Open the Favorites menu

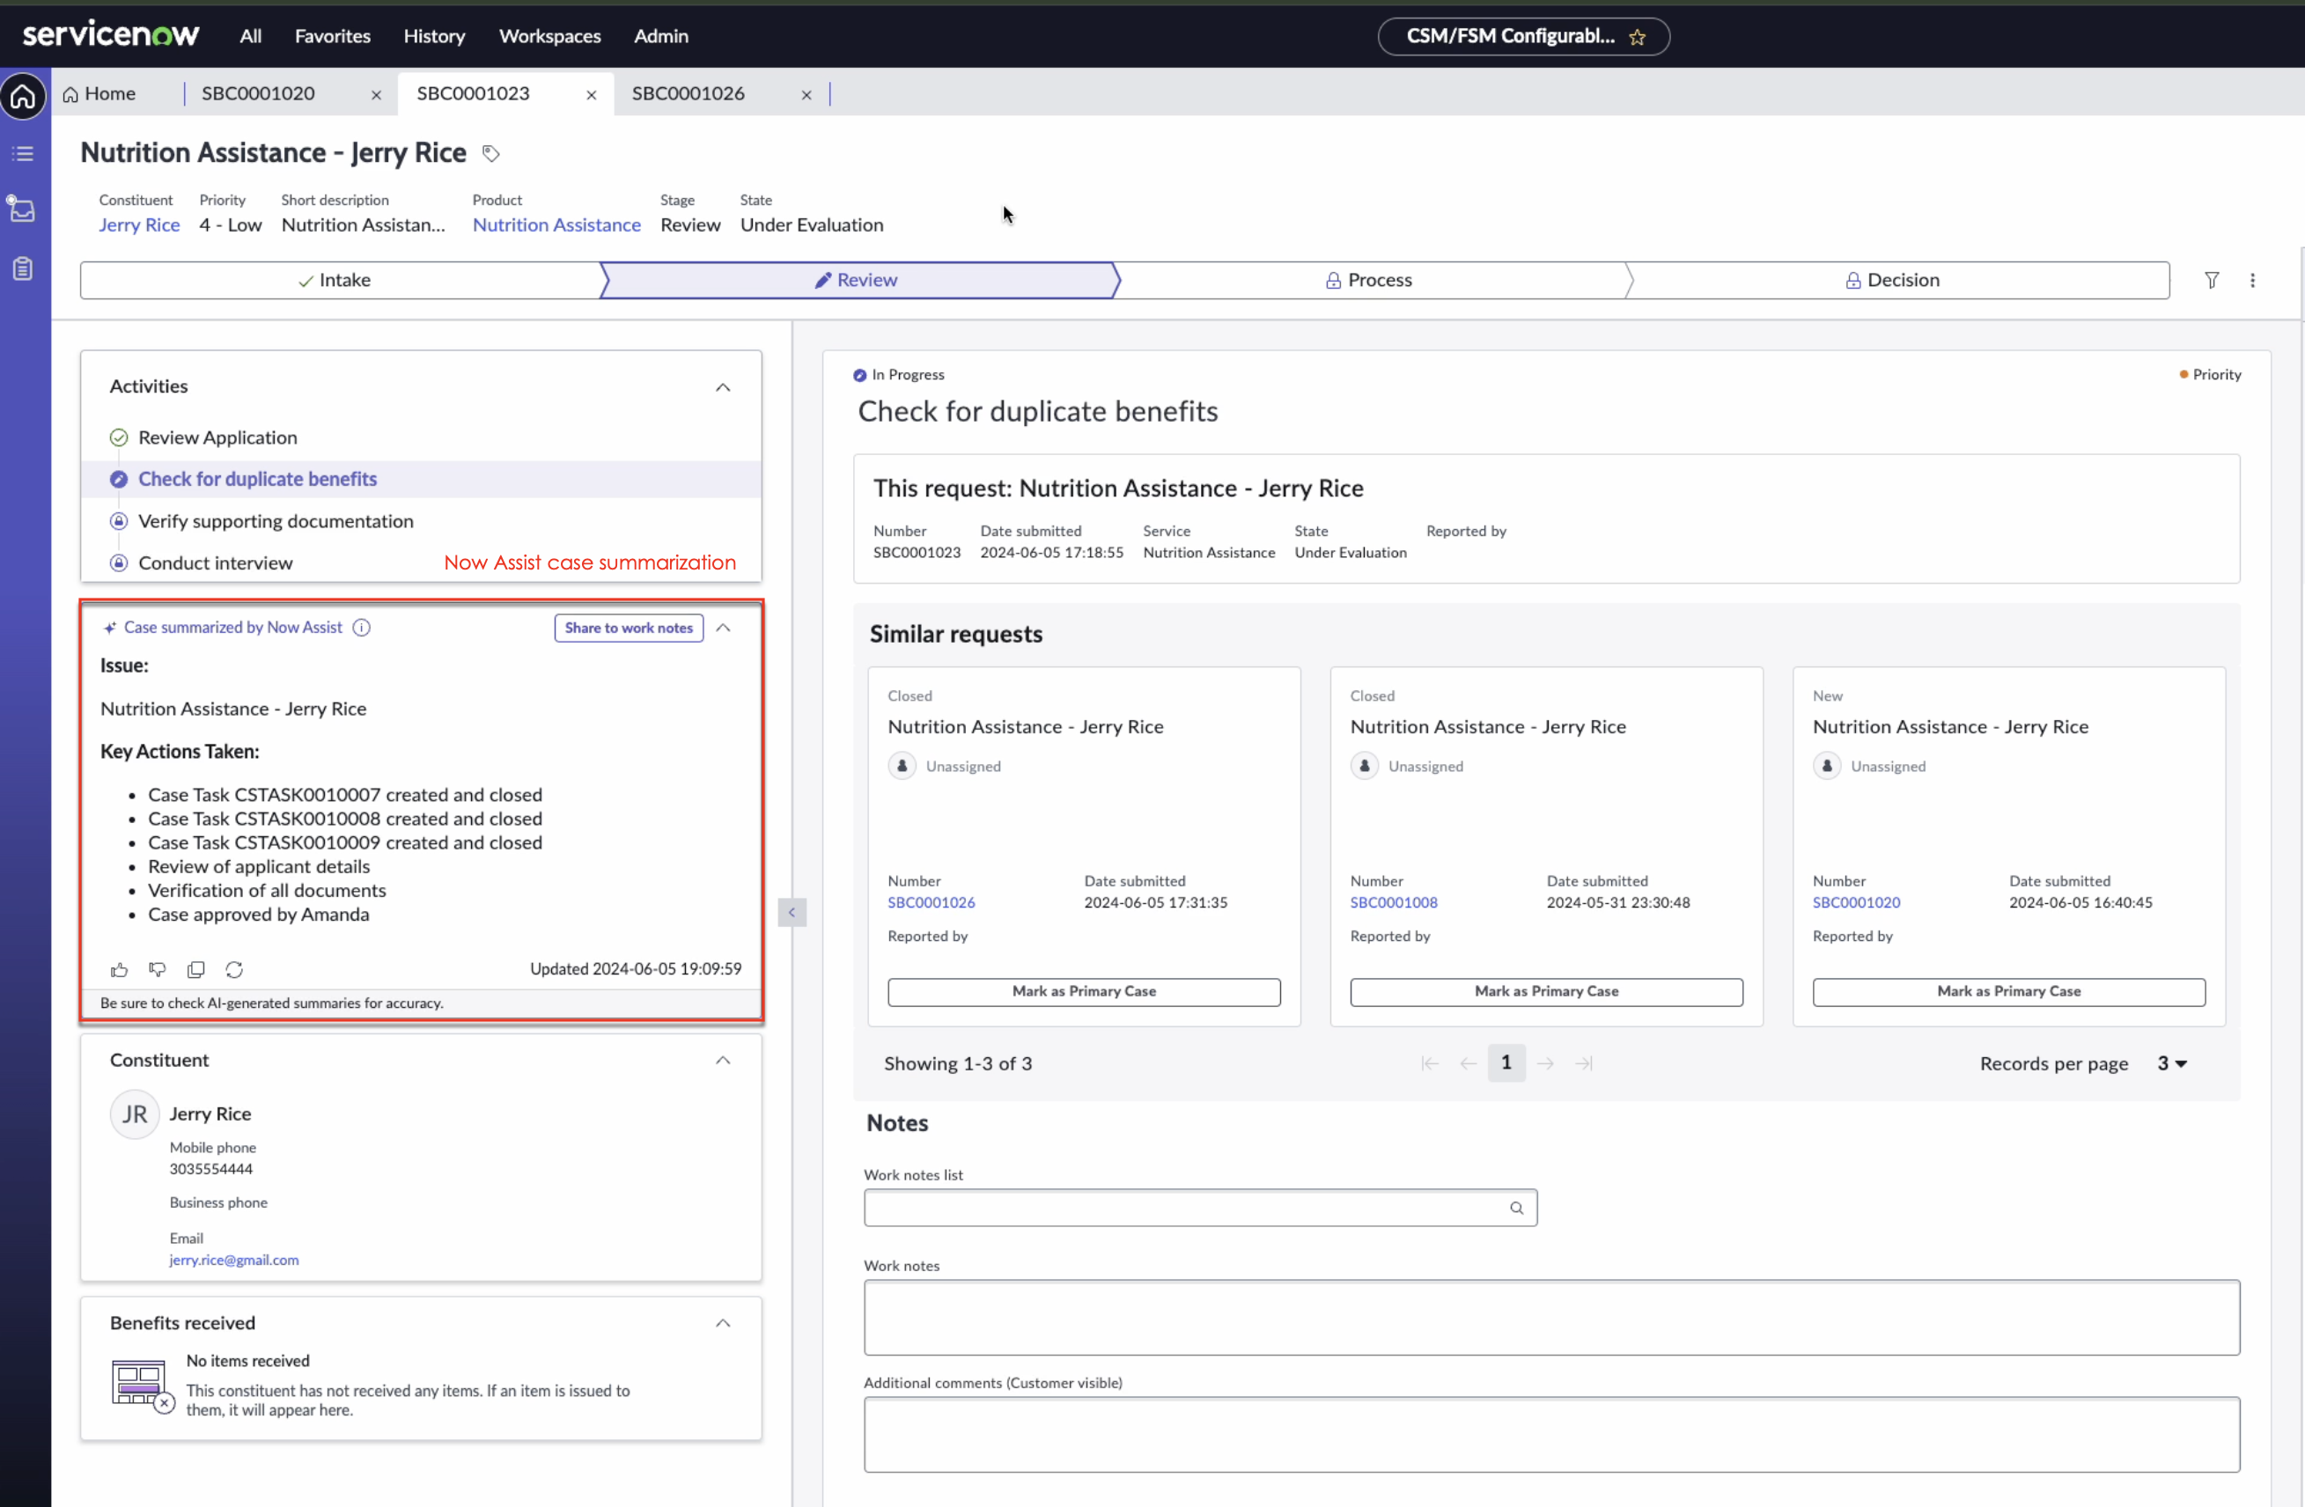[x=332, y=36]
